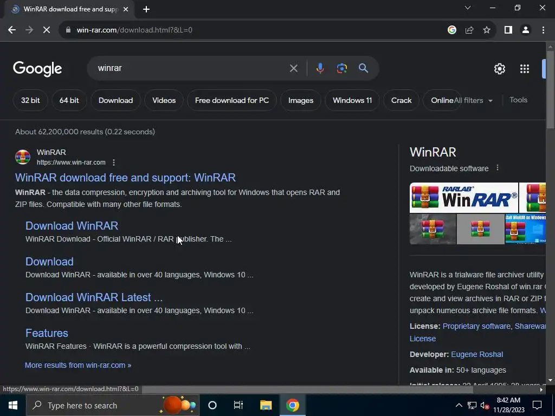Click in the winrar search field
The width and height of the screenshot is (555, 416).
coord(191,68)
